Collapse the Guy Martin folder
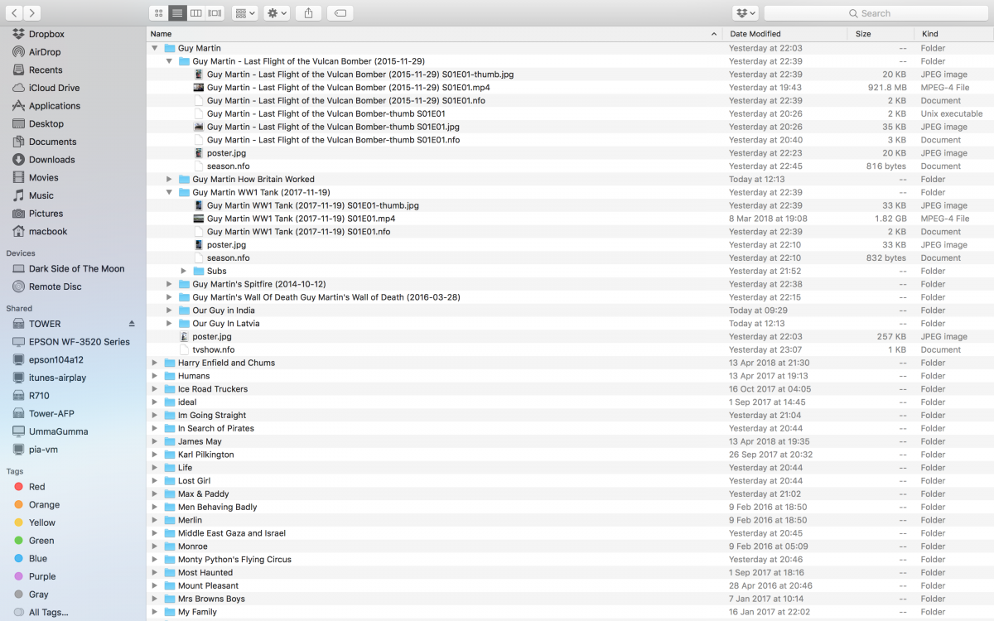 pyautogui.click(x=155, y=48)
